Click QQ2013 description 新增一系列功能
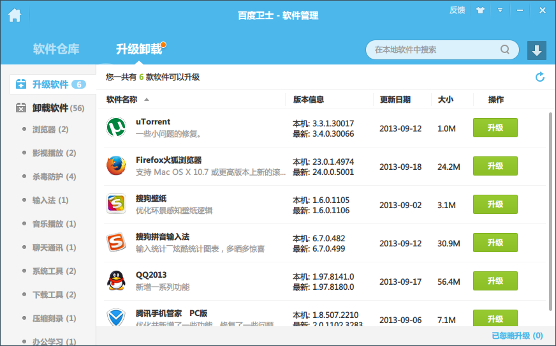Image resolution: width=556 pixels, height=346 pixels. click(163, 287)
